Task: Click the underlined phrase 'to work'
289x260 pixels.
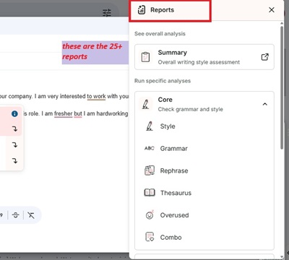Action: [96, 96]
